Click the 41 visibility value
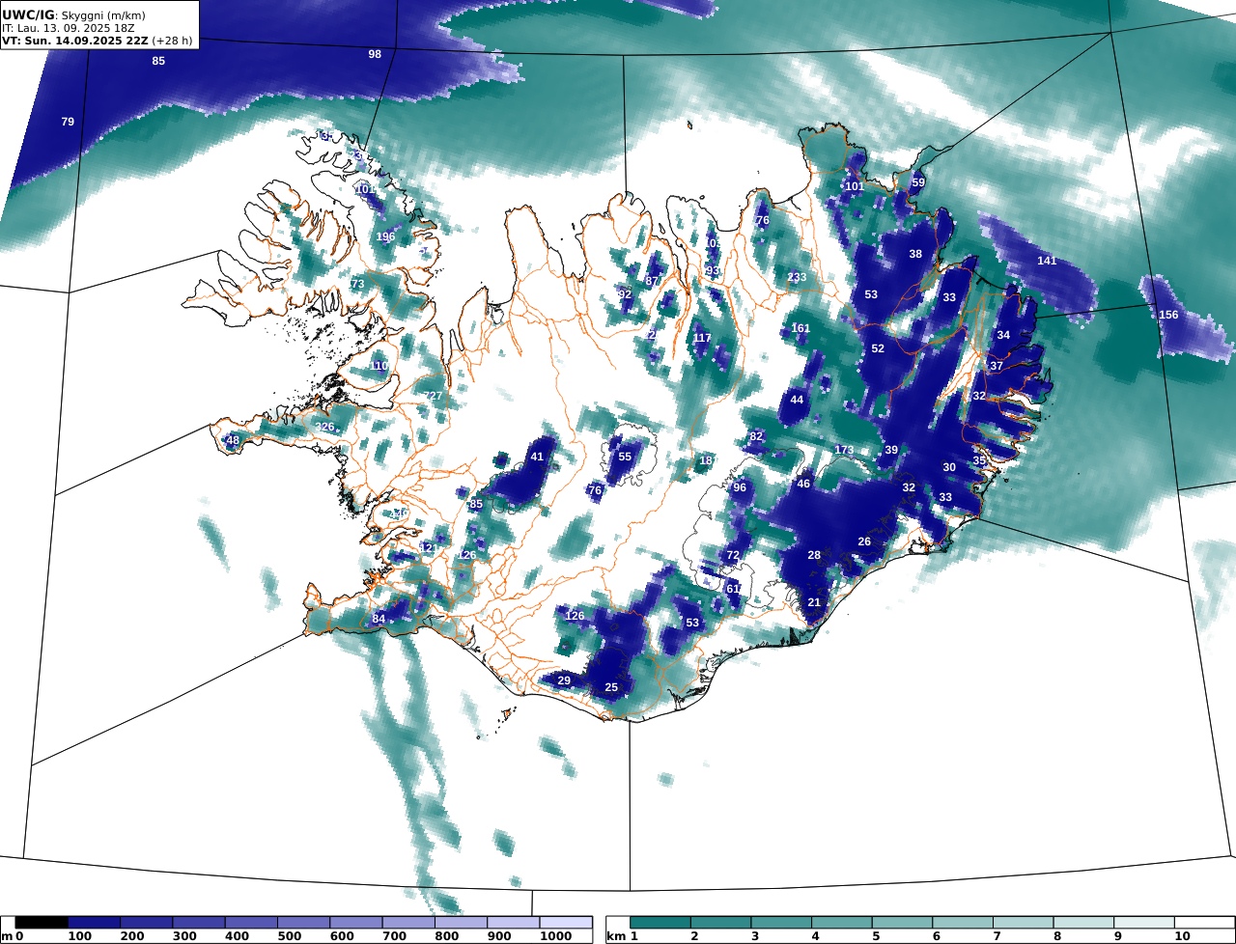 537,457
